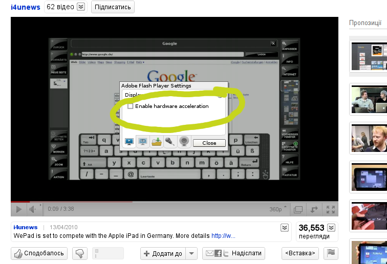Seek in the video progress bar

click(175, 202)
